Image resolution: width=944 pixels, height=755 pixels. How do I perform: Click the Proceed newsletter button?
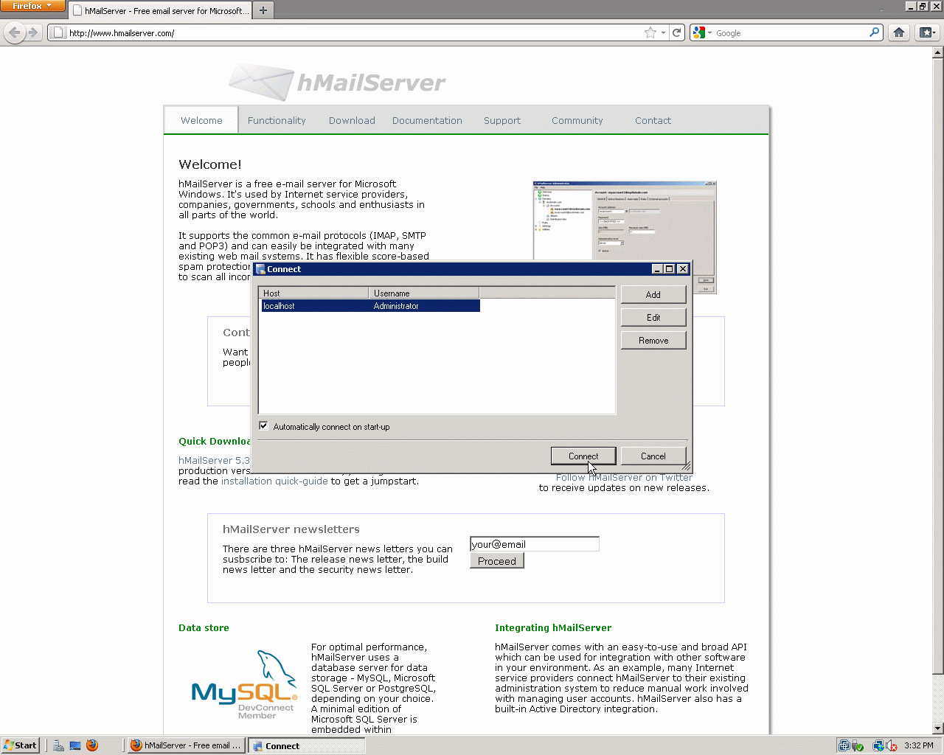(x=497, y=560)
